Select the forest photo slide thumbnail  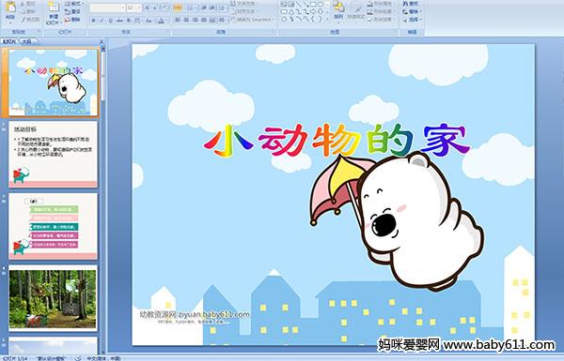coord(53,297)
